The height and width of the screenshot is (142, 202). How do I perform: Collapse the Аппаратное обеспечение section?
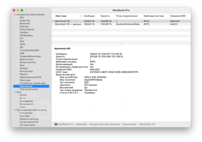[x=15, y=15]
